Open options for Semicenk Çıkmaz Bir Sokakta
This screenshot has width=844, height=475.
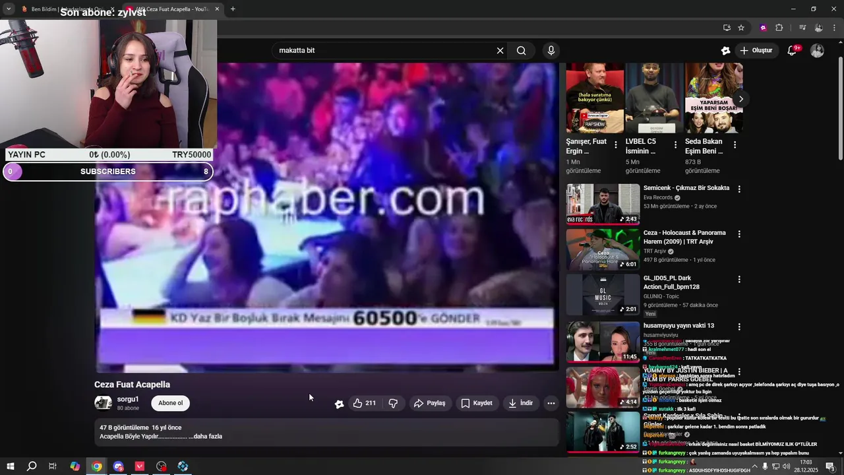point(739,189)
